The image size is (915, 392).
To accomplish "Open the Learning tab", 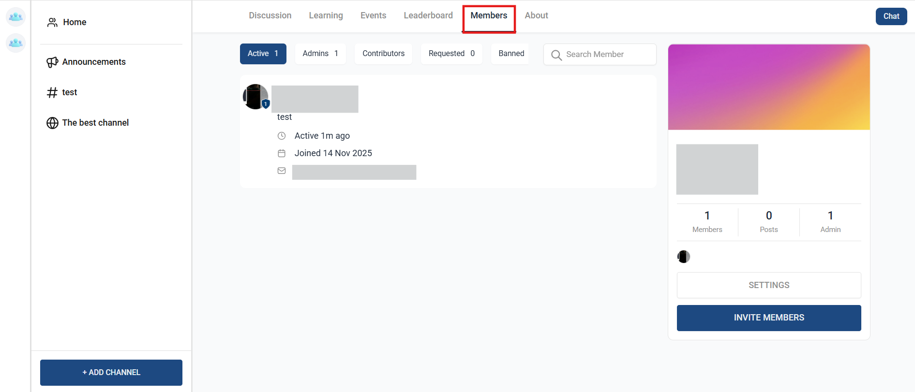I will click(x=326, y=15).
